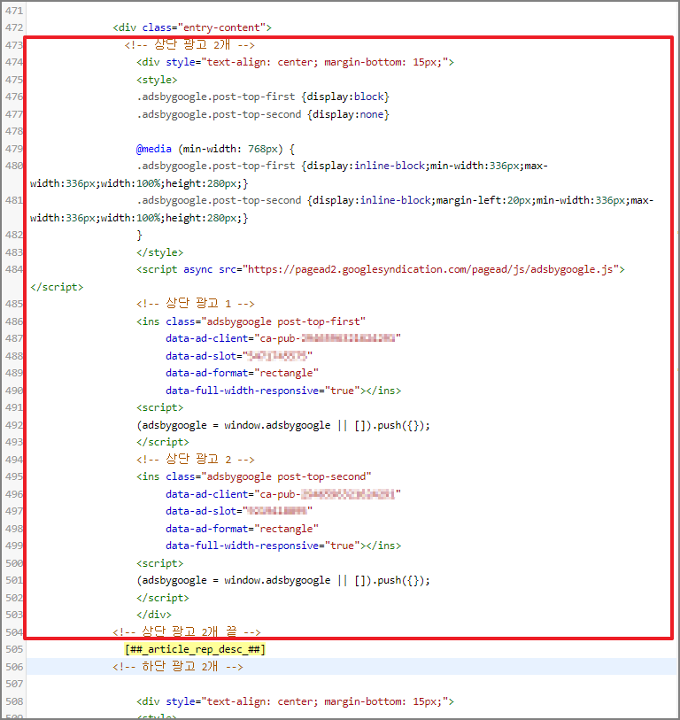The height and width of the screenshot is (720, 680).
Task: Click data-full-width-responsive on line 499
Action: (x=283, y=546)
